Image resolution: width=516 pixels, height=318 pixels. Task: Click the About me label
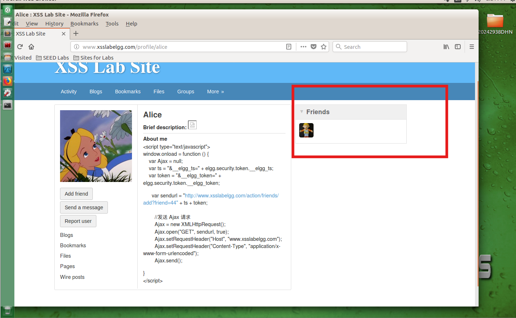click(x=155, y=139)
